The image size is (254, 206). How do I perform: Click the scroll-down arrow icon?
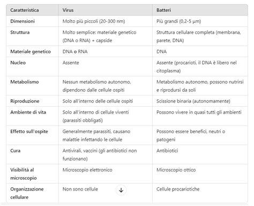click(x=121, y=190)
